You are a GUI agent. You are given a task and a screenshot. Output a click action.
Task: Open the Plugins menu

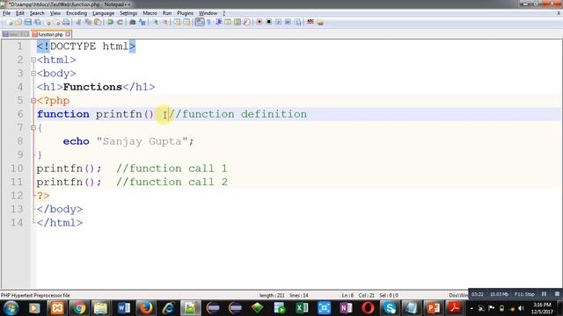(185, 13)
